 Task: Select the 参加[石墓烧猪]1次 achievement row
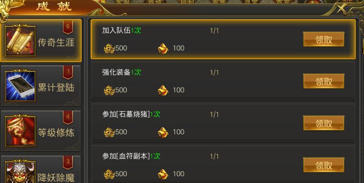coord(223,123)
